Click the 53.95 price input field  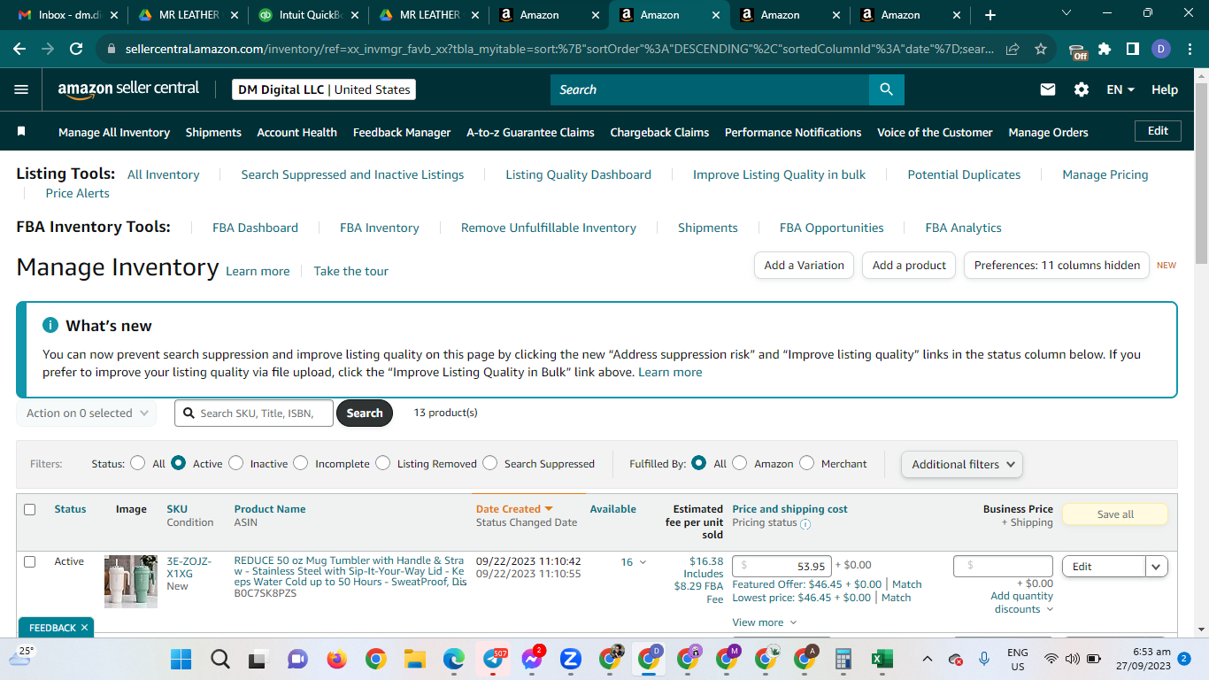click(782, 566)
